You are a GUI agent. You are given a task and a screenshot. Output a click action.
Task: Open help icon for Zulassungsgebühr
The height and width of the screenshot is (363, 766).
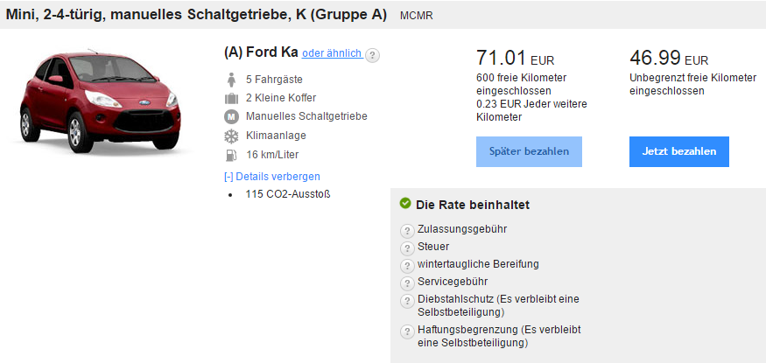pyautogui.click(x=407, y=231)
